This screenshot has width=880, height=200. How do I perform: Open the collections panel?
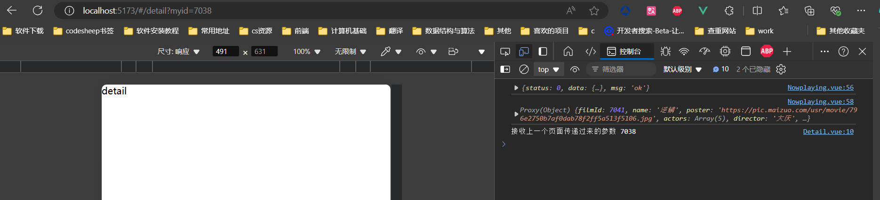809,10
